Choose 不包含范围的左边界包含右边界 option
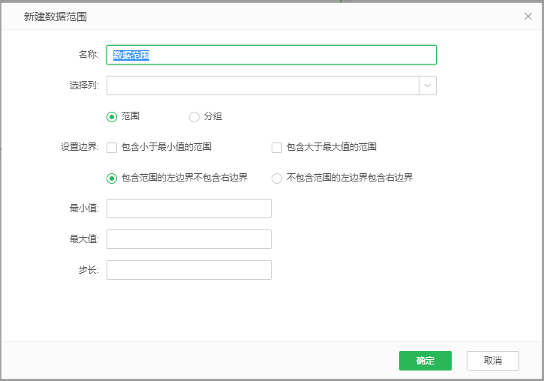Viewport: 544px width, 381px height. [277, 178]
